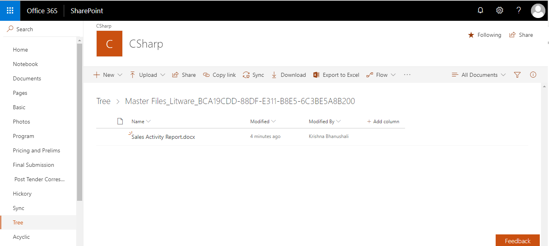The width and height of the screenshot is (549, 246).
Task: Open the filter pane funnel icon
Action: 517,75
